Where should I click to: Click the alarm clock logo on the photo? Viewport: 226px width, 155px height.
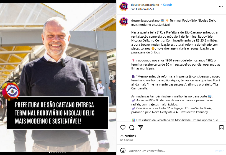coord(11,91)
